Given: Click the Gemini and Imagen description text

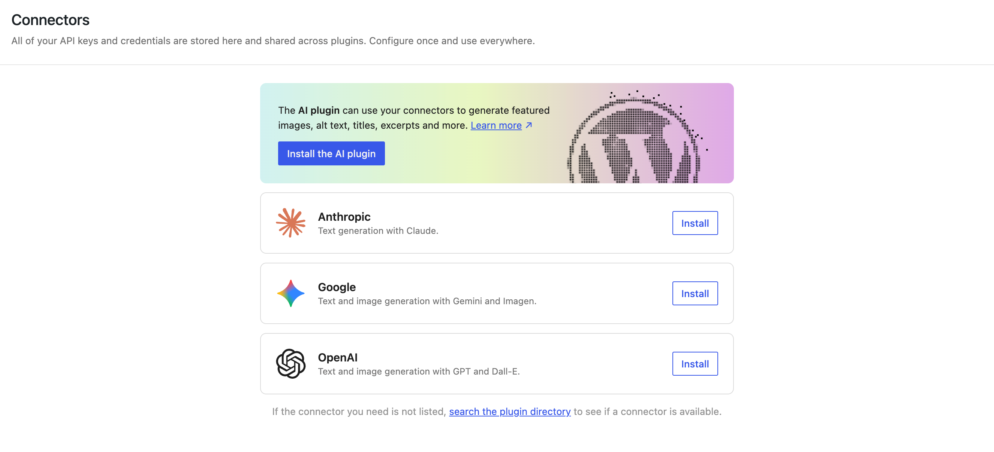Looking at the screenshot, I should click(427, 301).
